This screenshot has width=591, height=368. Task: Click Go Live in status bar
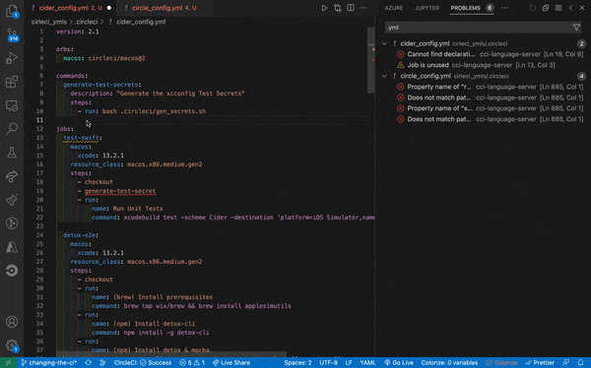[399, 363]
